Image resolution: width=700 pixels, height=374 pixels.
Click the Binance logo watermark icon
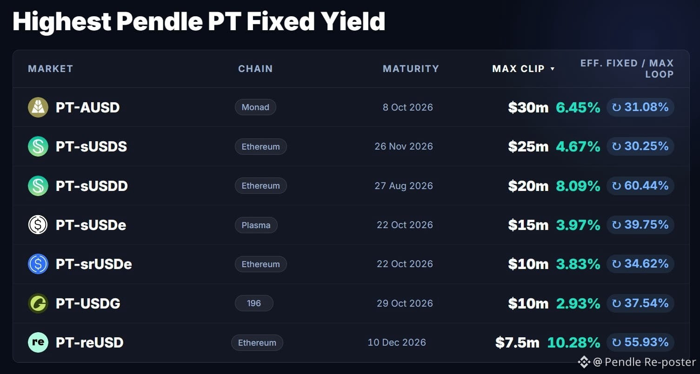coord(584,362)
